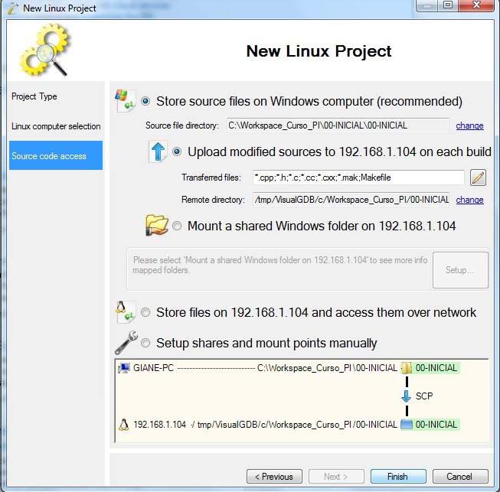Click the tmp/VisualGDB remote path in diagram

click(x=297, y=425)
